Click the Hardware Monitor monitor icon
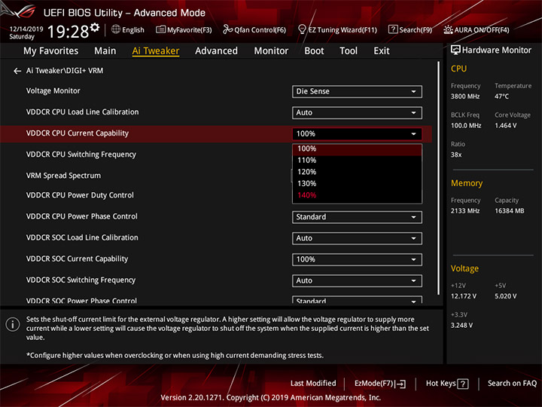The height and width of the screenshot is (407, 542). 455,50
